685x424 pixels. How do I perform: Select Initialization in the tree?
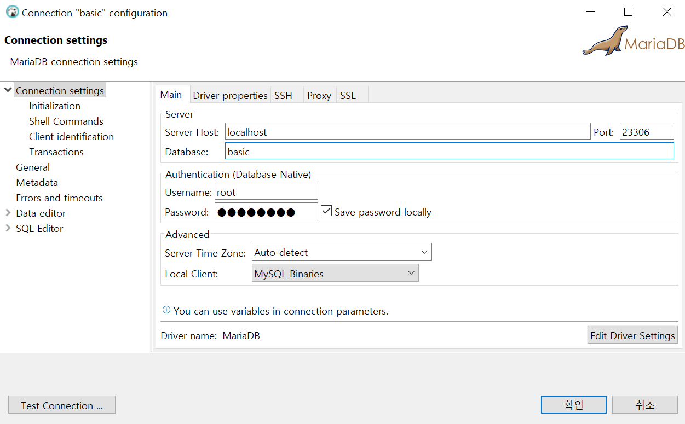click(55, 106)
